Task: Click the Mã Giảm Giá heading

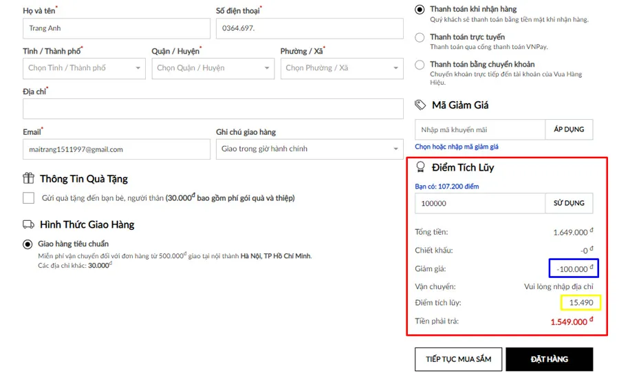Action: pos(460,105)
